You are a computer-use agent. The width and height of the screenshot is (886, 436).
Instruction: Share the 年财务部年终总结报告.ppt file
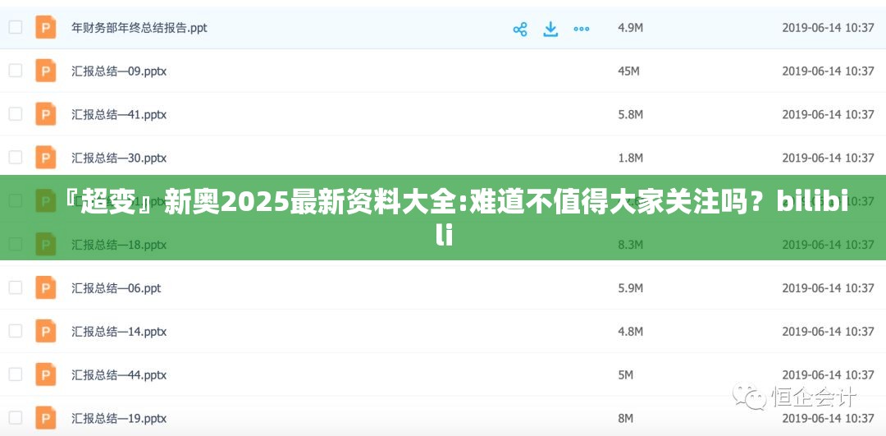520,29
